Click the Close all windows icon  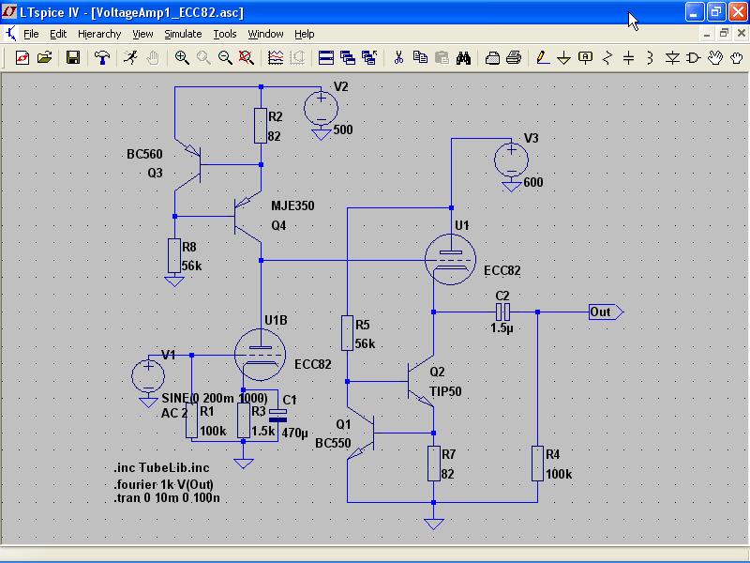tap(369, 58)
